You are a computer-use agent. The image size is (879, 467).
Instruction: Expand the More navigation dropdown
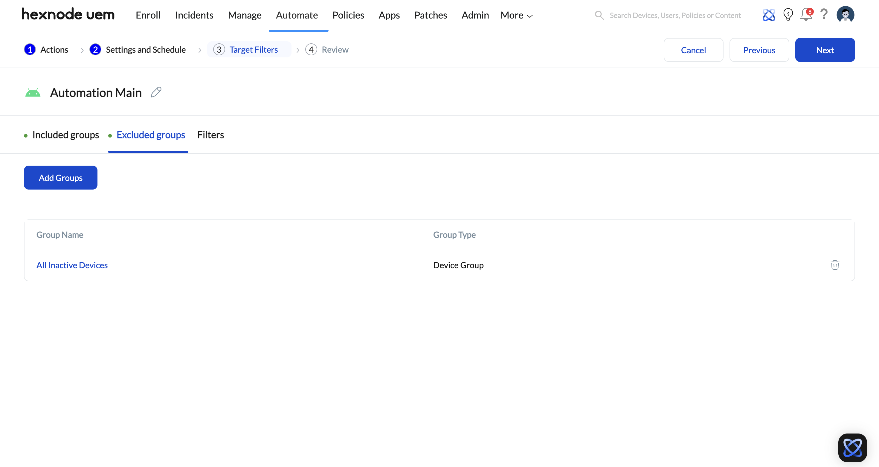coord(516,15)
